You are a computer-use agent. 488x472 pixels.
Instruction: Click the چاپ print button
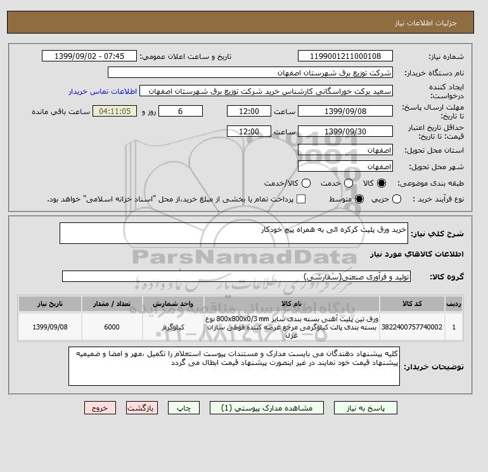coord(184,408)
